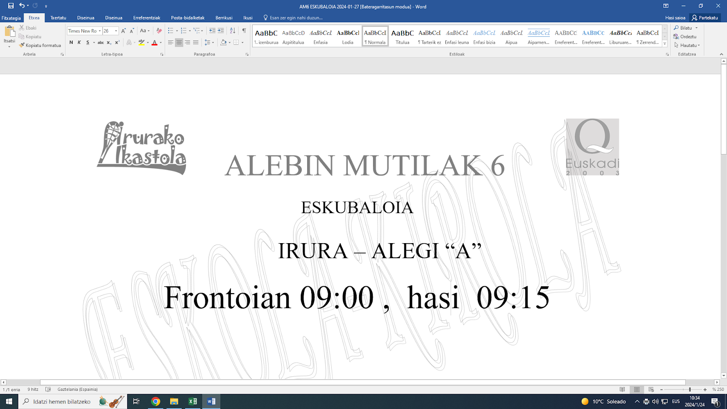727x409 pixels.
Task: Open the Fitxategia tab
Action: point(11,18)
